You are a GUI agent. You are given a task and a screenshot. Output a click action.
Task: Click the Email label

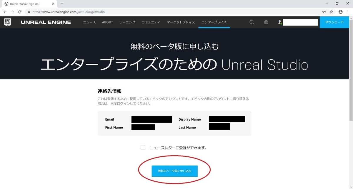pyautogui.click(x=109, y=119)
